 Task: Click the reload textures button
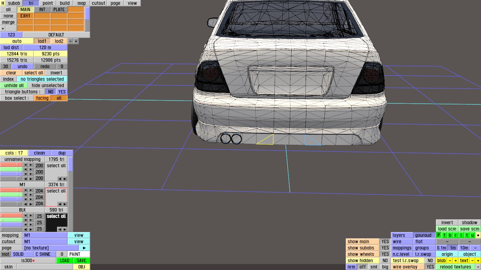coord(456,267)
